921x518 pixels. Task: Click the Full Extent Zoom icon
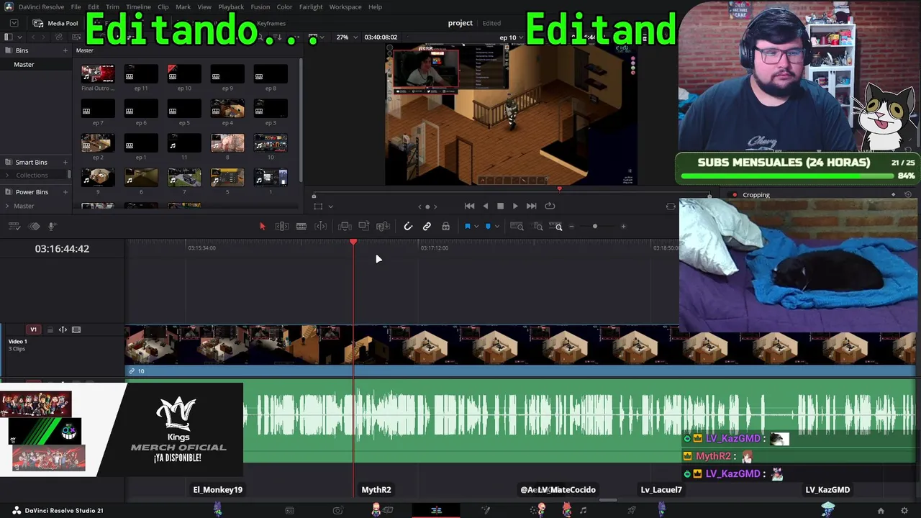tap(517, 227)
